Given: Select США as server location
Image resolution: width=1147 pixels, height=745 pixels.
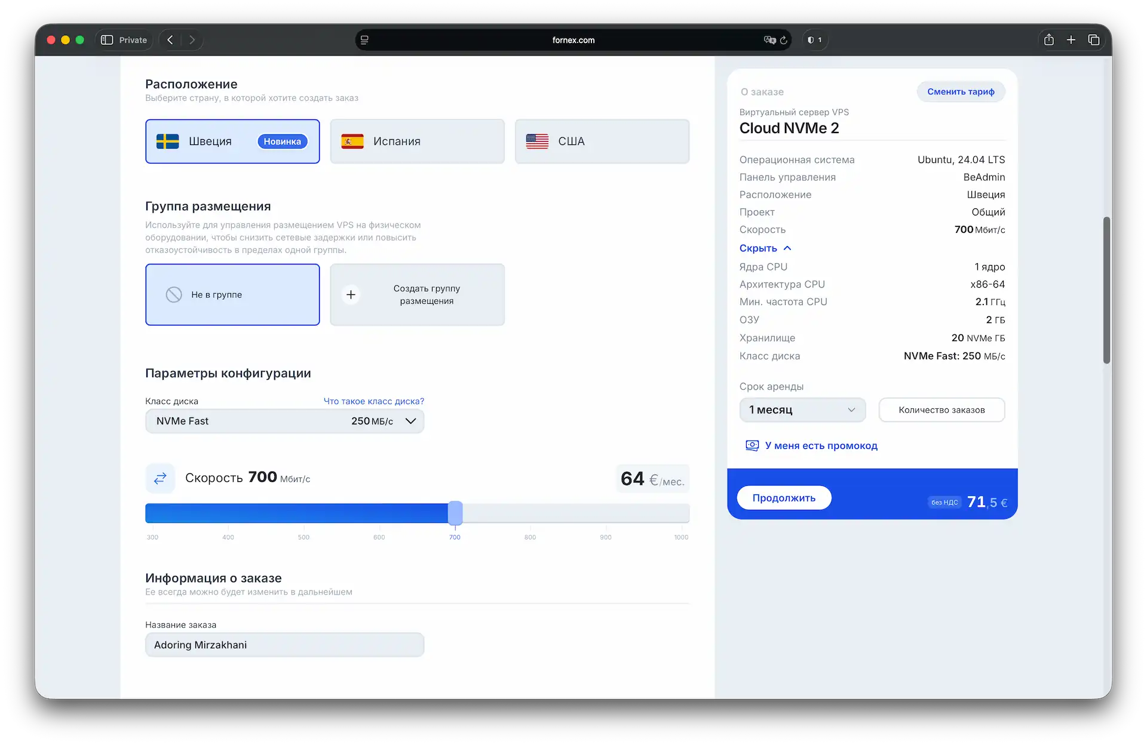Looking at the screenshot, I should 602,141.
